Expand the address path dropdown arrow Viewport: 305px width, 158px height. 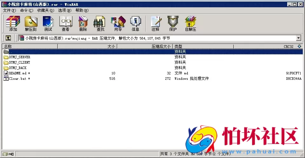click(x=299, y=38)
